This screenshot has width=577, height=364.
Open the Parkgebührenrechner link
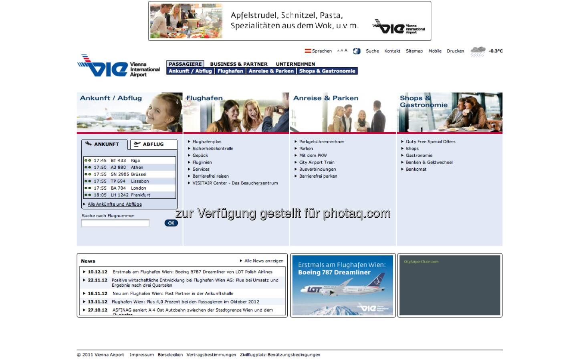click(321, 142)
